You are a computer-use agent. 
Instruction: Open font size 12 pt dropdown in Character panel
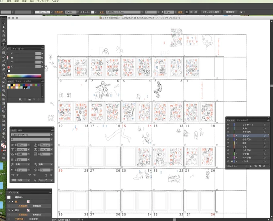point(29,145)
